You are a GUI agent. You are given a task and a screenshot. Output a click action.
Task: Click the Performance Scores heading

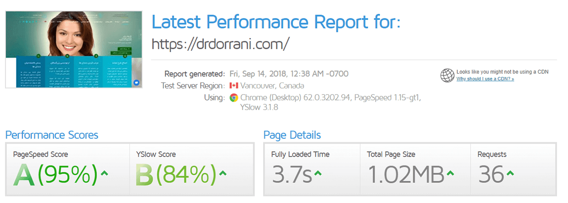(52, 135)
